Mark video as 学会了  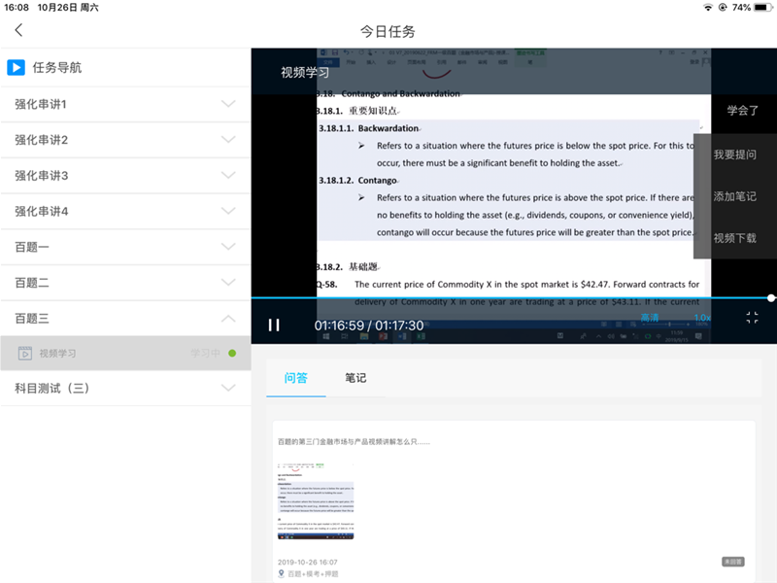pos(743,111)
